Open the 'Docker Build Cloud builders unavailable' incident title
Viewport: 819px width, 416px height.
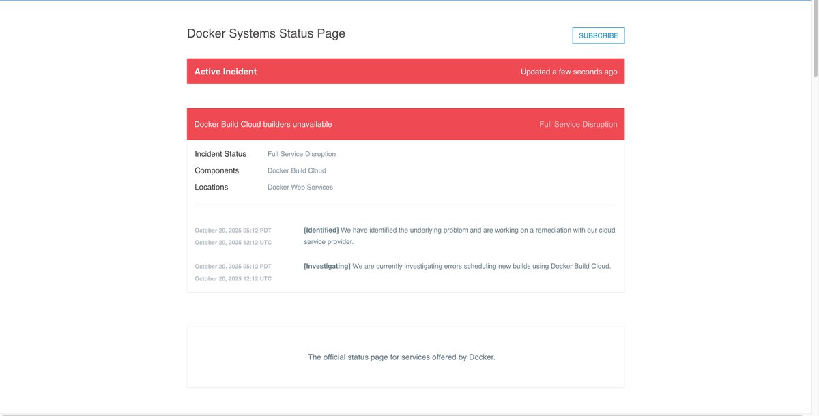click(x=263, y=124)
